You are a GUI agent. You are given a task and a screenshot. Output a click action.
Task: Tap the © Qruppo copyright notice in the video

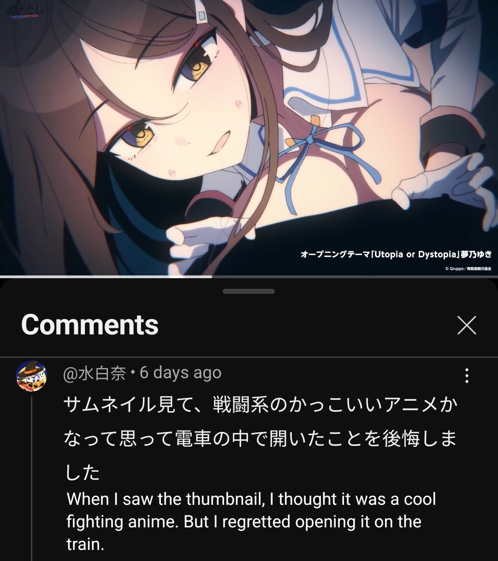(x=468, y=269)
